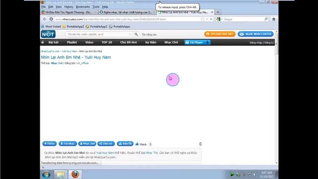Open the File menu
Viewport: 318px width, 179px height.
pyautogui.click(x=43, y=6)
